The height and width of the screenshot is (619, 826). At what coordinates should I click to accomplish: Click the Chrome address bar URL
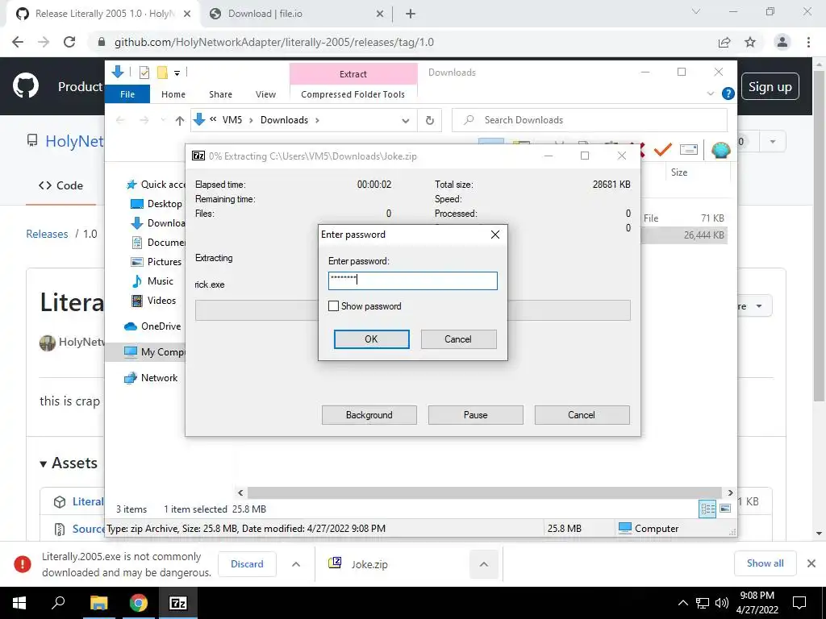[x=274, y=42]
